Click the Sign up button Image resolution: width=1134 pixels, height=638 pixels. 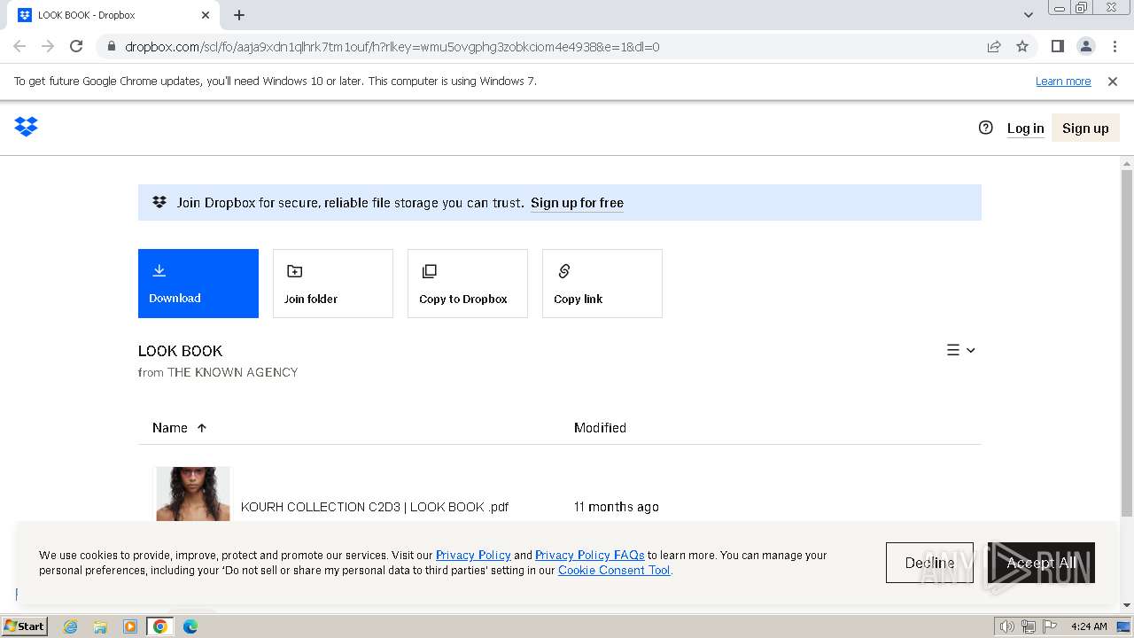(x=1085, y=128)
